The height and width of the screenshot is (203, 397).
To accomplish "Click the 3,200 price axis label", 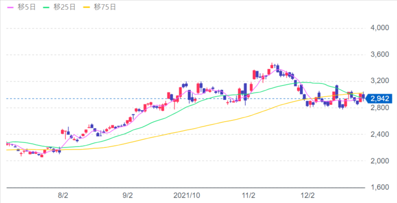I will [x=379, y=81].
